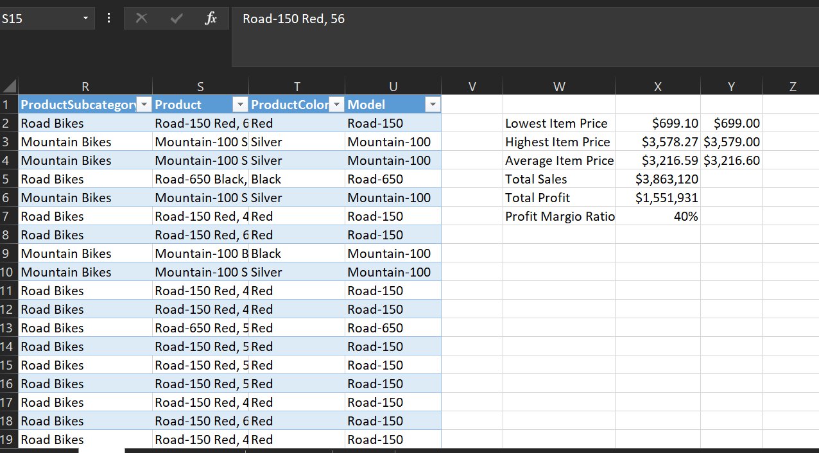Click Mountain Bikes cell in row 3
Image resolution: width=819 pixels, height=453 pixels.
point(85,142)
